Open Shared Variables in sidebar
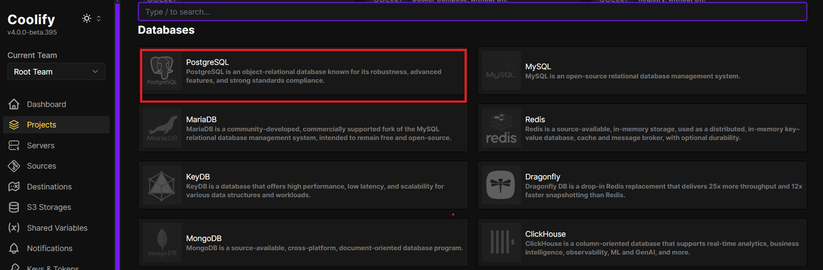Viewport: 823px width, 270px height. (x=56, y=228)
